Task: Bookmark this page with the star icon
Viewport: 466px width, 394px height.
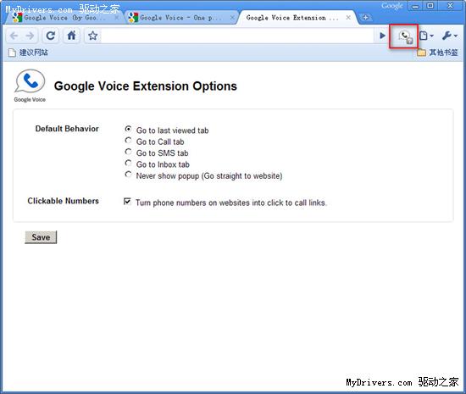Action: tap(93, 36)
